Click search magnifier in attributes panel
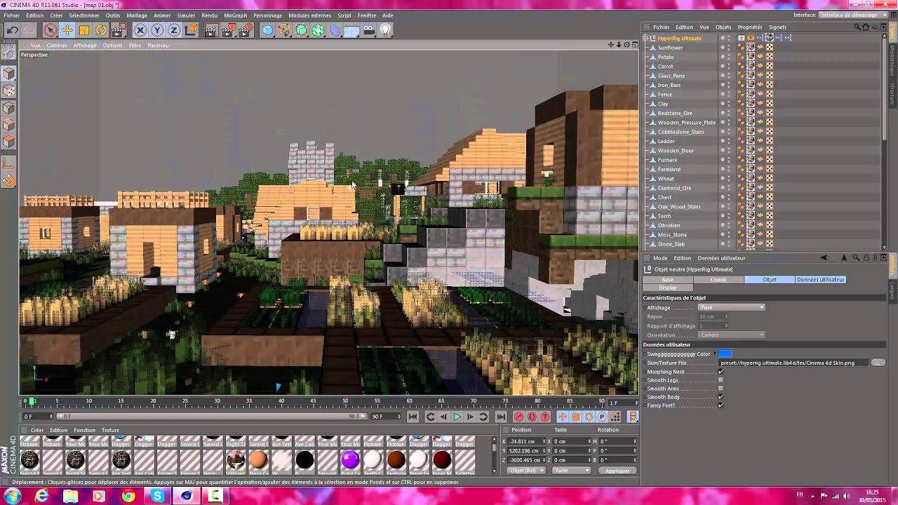Screen dimensions: 898x505 (856, 258)
